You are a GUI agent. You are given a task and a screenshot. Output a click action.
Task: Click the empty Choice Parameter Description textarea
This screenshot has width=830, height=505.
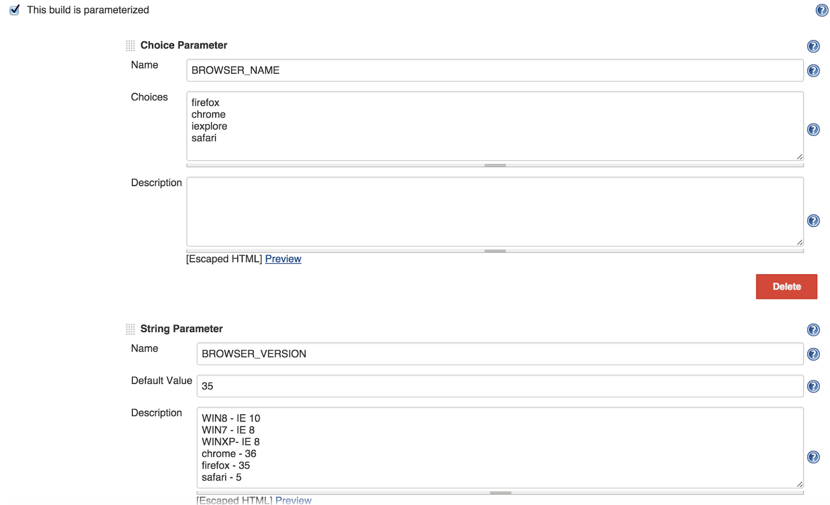pos(495,212)
